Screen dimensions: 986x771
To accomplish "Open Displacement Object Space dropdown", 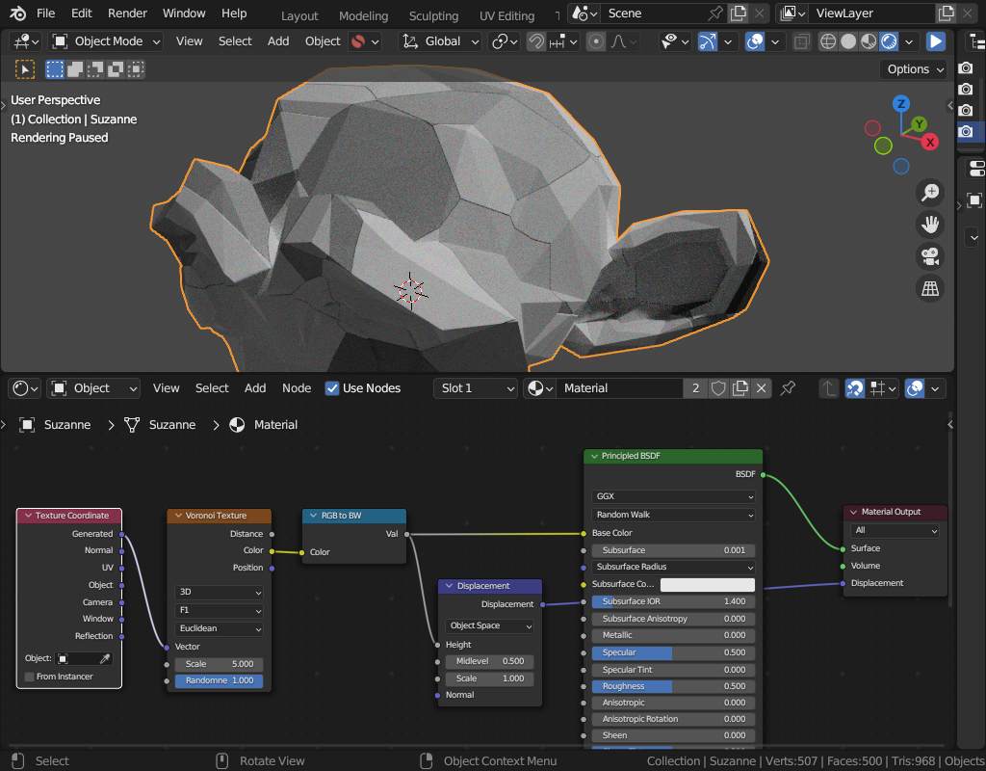I will (489, 625).
